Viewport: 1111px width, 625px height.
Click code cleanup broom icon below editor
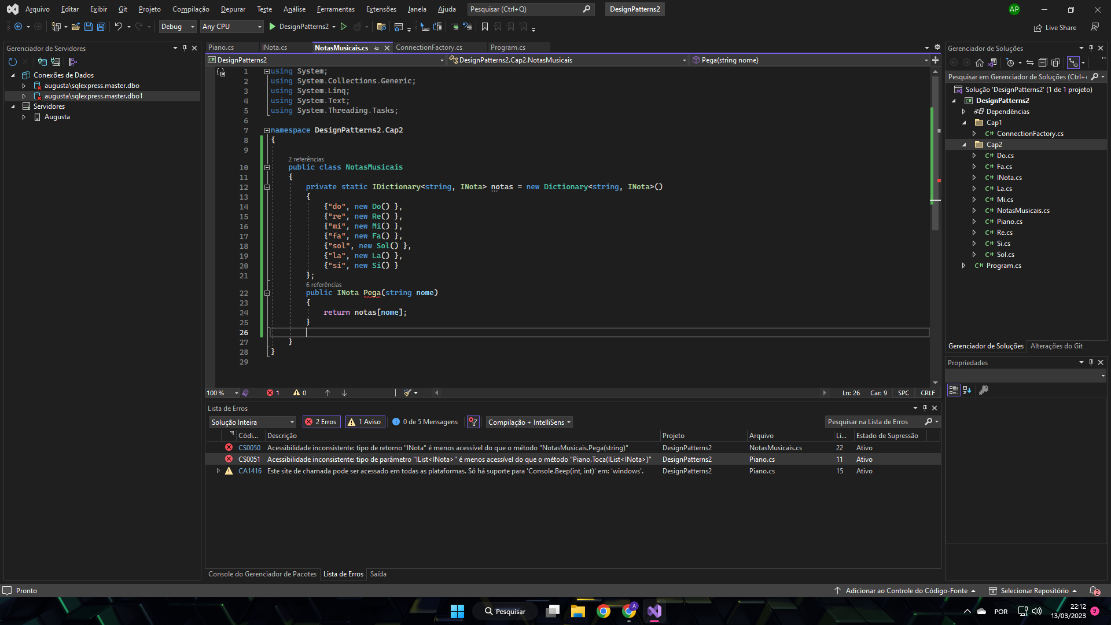[x=407, y=393]
